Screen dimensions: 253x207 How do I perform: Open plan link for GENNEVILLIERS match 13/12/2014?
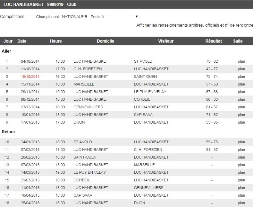point(241,107)
